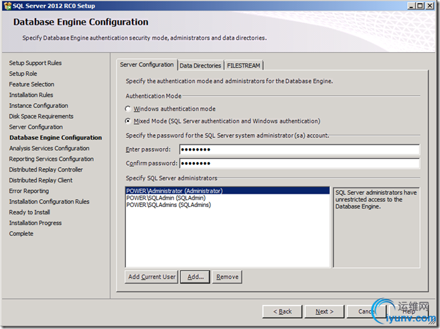Click Instance Configuration step
Image resolution: width=440 pixels, height=329 pixels.
(x=39, y=106)
